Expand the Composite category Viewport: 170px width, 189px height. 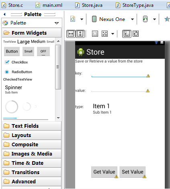[32, 145]
